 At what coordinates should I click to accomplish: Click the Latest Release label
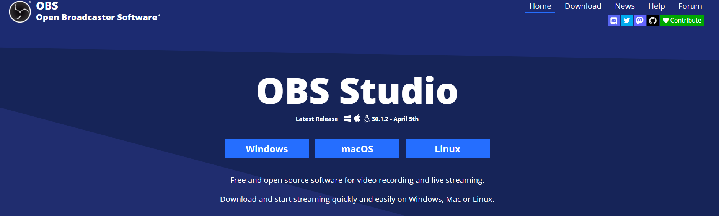(x=317, y=119)
